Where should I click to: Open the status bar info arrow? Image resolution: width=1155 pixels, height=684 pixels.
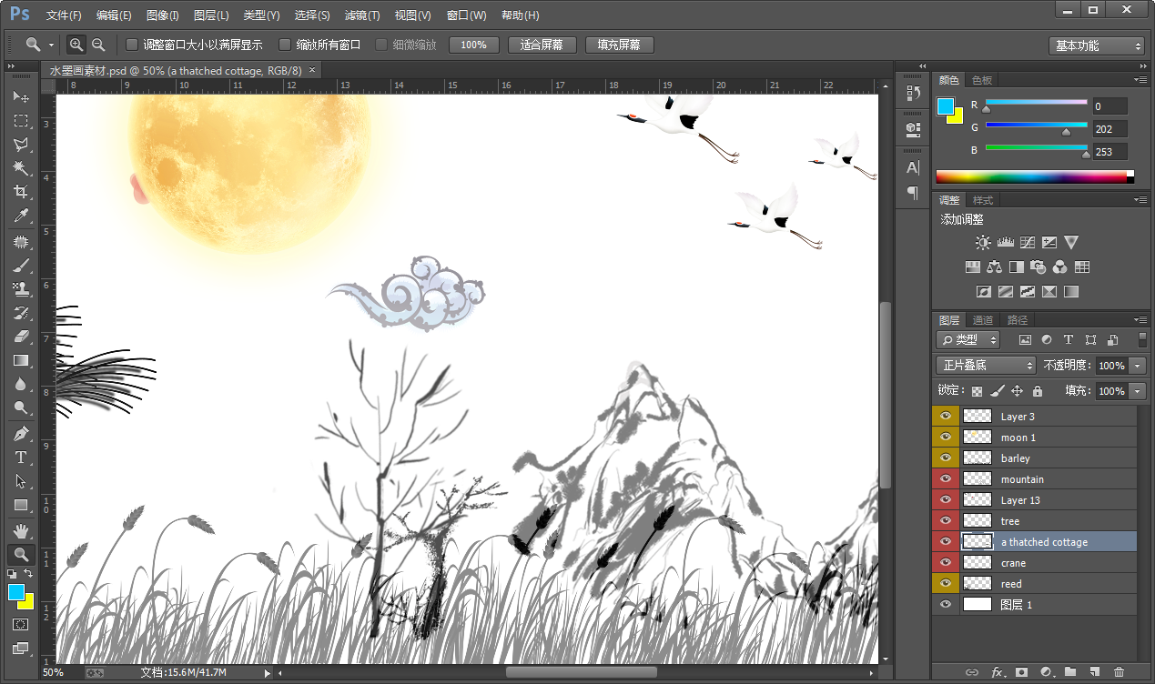pyautogui.click(x=268, y=673)
